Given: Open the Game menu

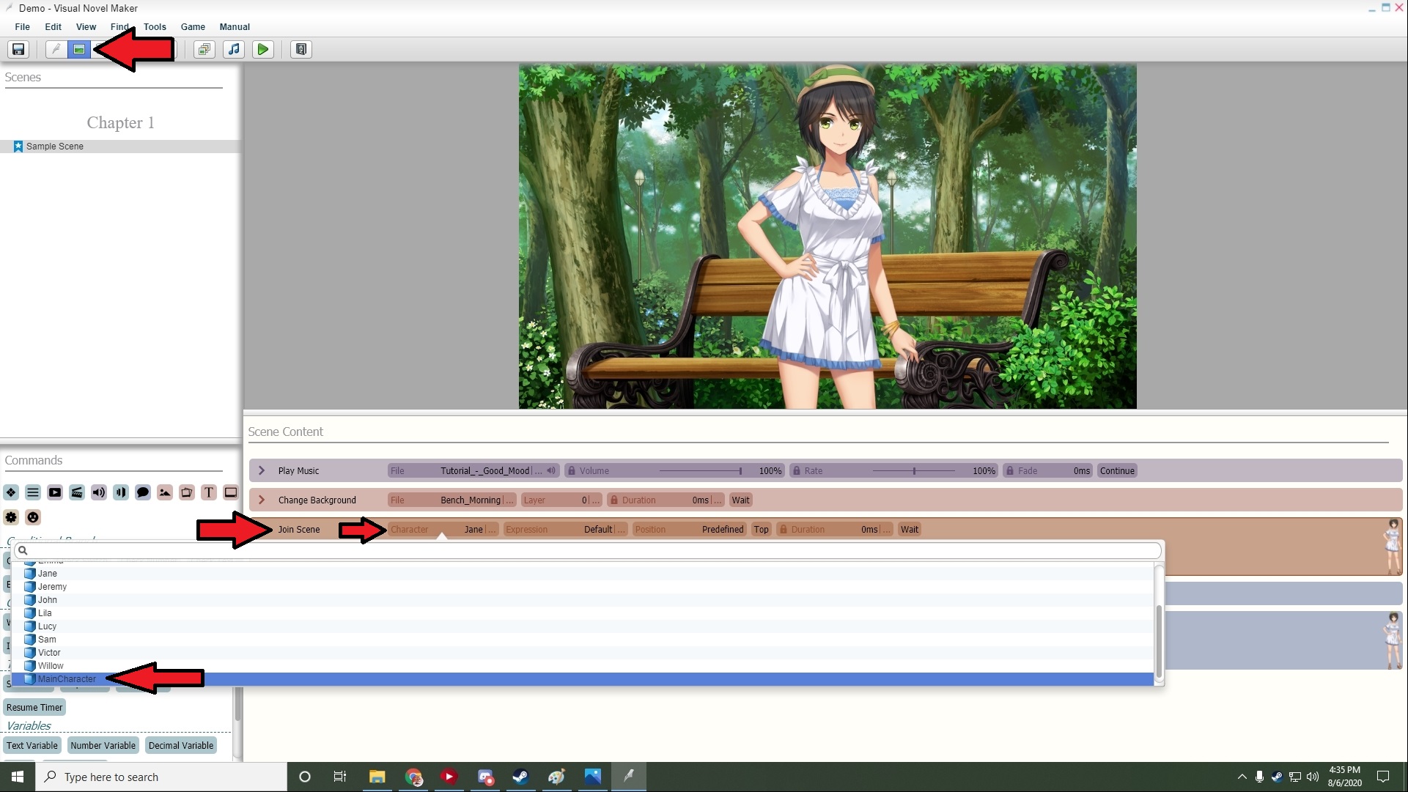Looking at the screenshot, I should 193,27.
